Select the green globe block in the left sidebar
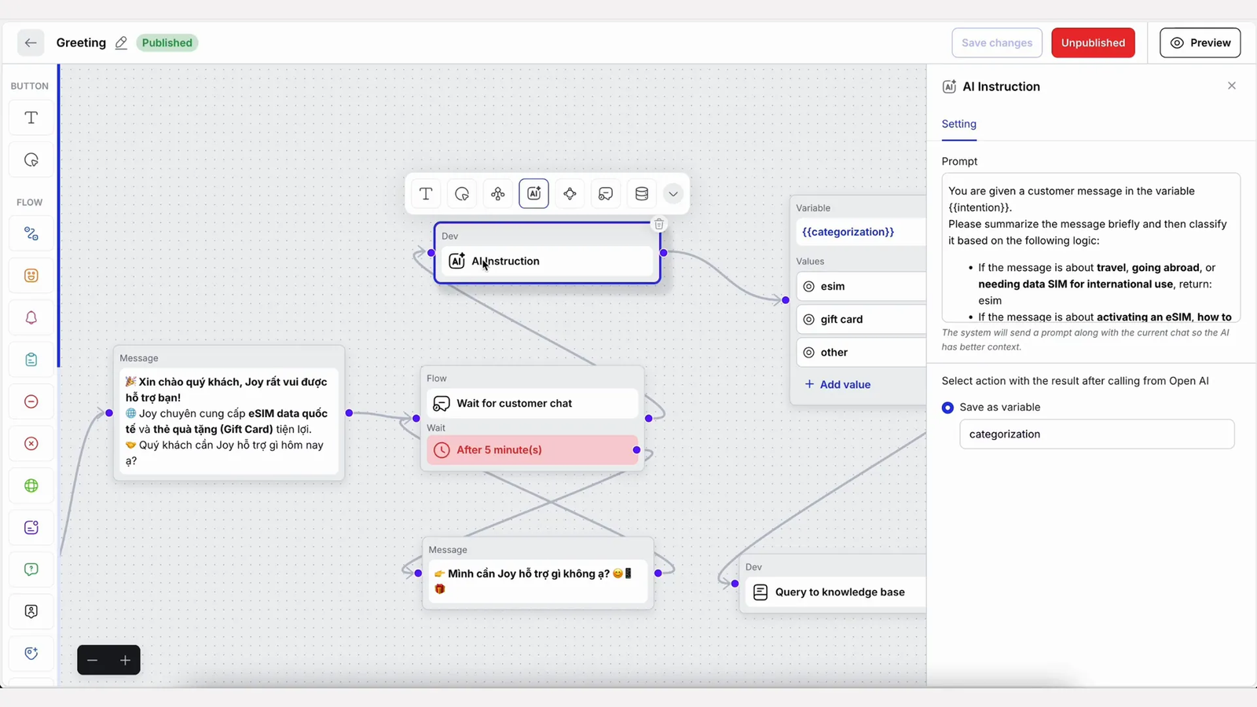 click(31, 485)
